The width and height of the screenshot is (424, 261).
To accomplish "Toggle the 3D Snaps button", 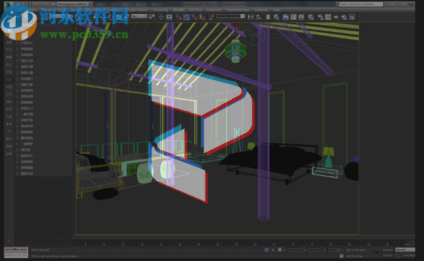I will pos(179,17).
